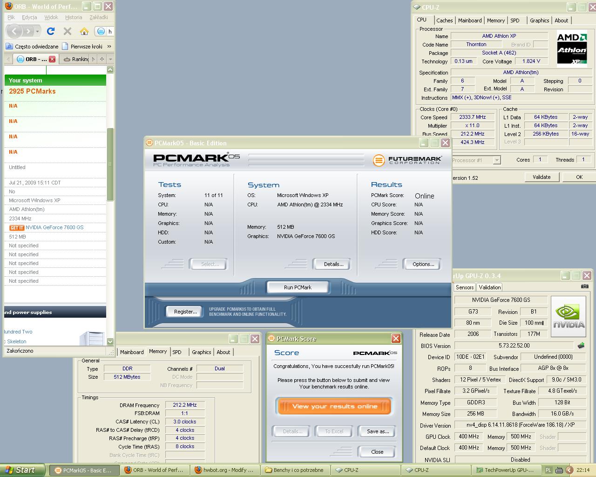This screenshot has height=477, width=596.
Task: Go back in Firefox
Action: pos(14,31)
